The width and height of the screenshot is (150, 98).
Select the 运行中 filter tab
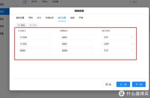tap(34, 1)
